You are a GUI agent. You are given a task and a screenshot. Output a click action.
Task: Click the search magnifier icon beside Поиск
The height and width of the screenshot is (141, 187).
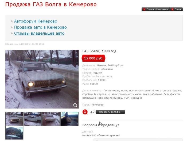click(172, 9)
